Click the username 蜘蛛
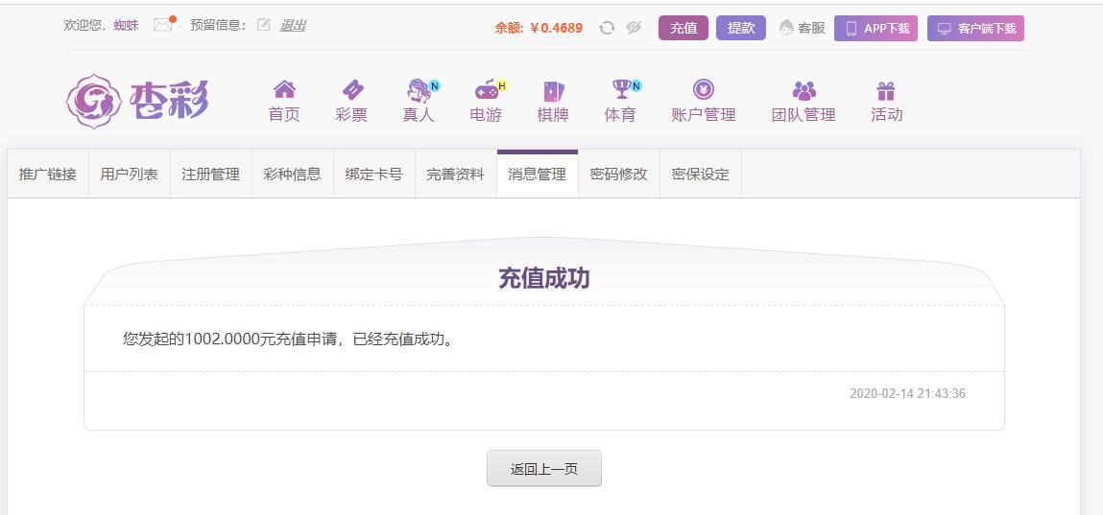The width and height of the screenshot is (1103, 515). point(126,25)
